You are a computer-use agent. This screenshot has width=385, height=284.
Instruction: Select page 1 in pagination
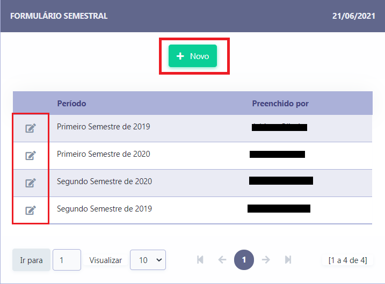(x=244, y=260)
